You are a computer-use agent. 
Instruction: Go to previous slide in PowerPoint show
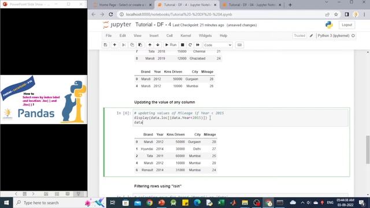pyautogui.click(x=16, y=194)
